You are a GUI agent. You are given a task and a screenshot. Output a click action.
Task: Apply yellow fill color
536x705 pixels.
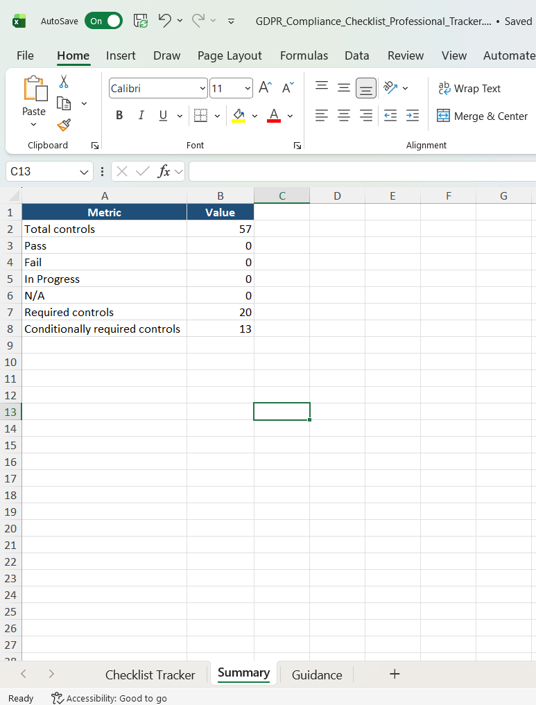click(239, 116)
